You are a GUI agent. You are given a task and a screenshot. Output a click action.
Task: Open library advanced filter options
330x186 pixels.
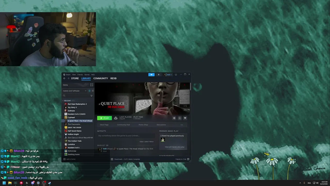(x=92, y=96)
